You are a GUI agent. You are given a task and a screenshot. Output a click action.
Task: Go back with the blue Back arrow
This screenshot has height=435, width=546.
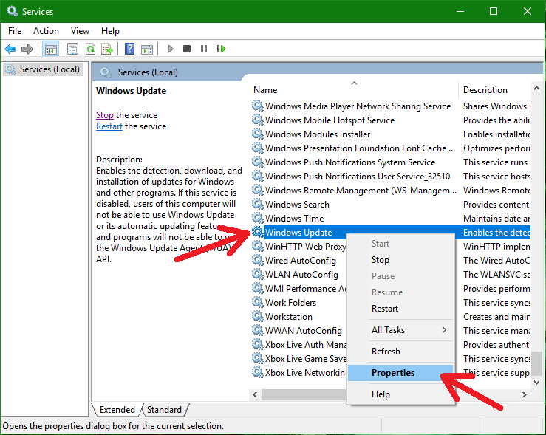click(10, 49)
